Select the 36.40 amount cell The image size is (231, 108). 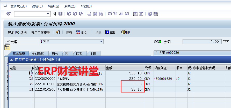click(x=132, y=89)
